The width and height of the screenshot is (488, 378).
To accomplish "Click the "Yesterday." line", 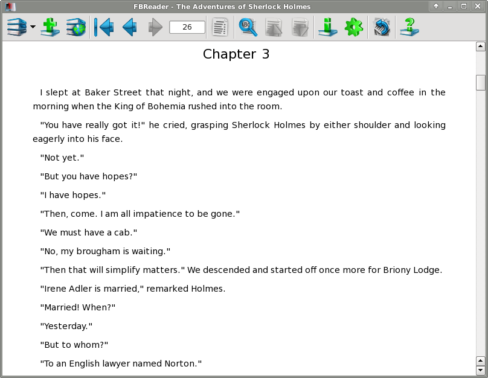I will click(66, 326).
